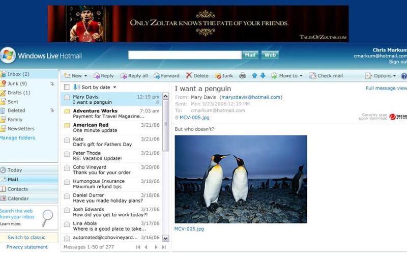Click Check mail button
Image resolution: width=407 pixels, height=256 pixels.
326,76
